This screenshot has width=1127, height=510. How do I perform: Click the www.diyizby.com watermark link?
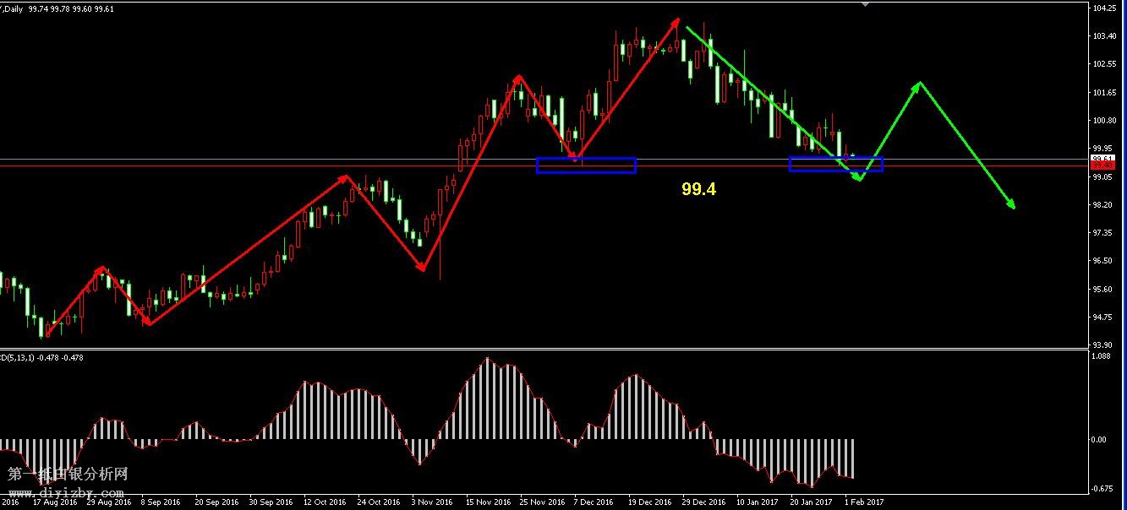[x=66, y=492]
